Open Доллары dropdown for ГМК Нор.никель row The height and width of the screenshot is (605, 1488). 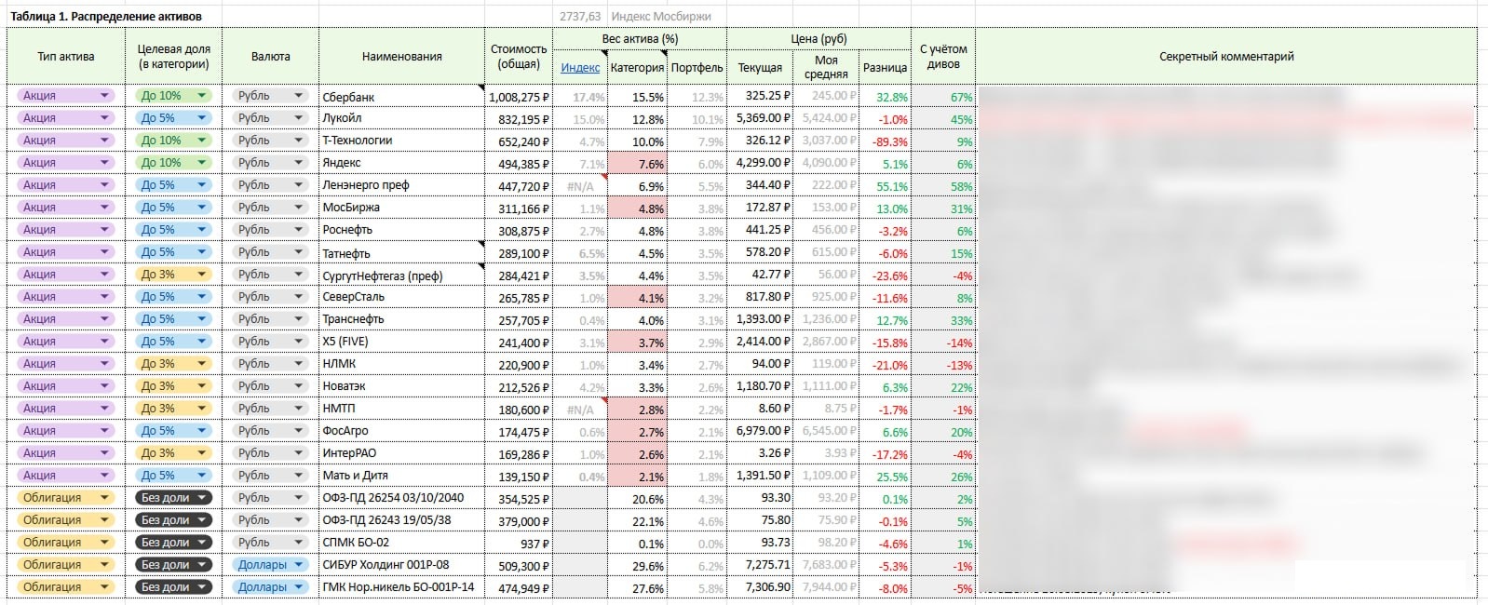(270, 587)
